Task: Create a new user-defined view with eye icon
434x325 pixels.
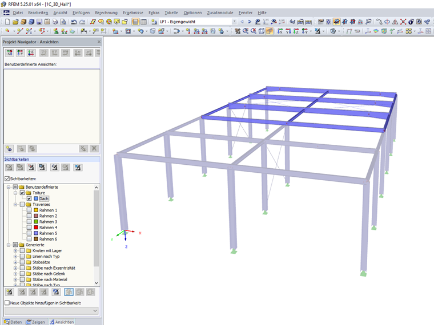Action: click(x=9, y=149)
